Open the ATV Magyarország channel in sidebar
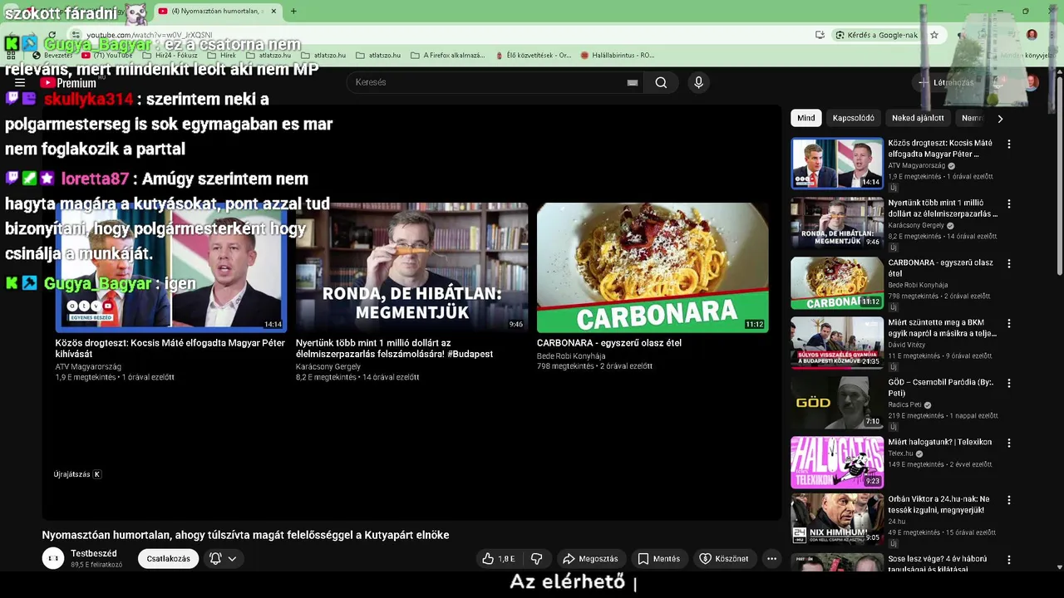Viewport: 1064px width, 598px height. [916, 166]
